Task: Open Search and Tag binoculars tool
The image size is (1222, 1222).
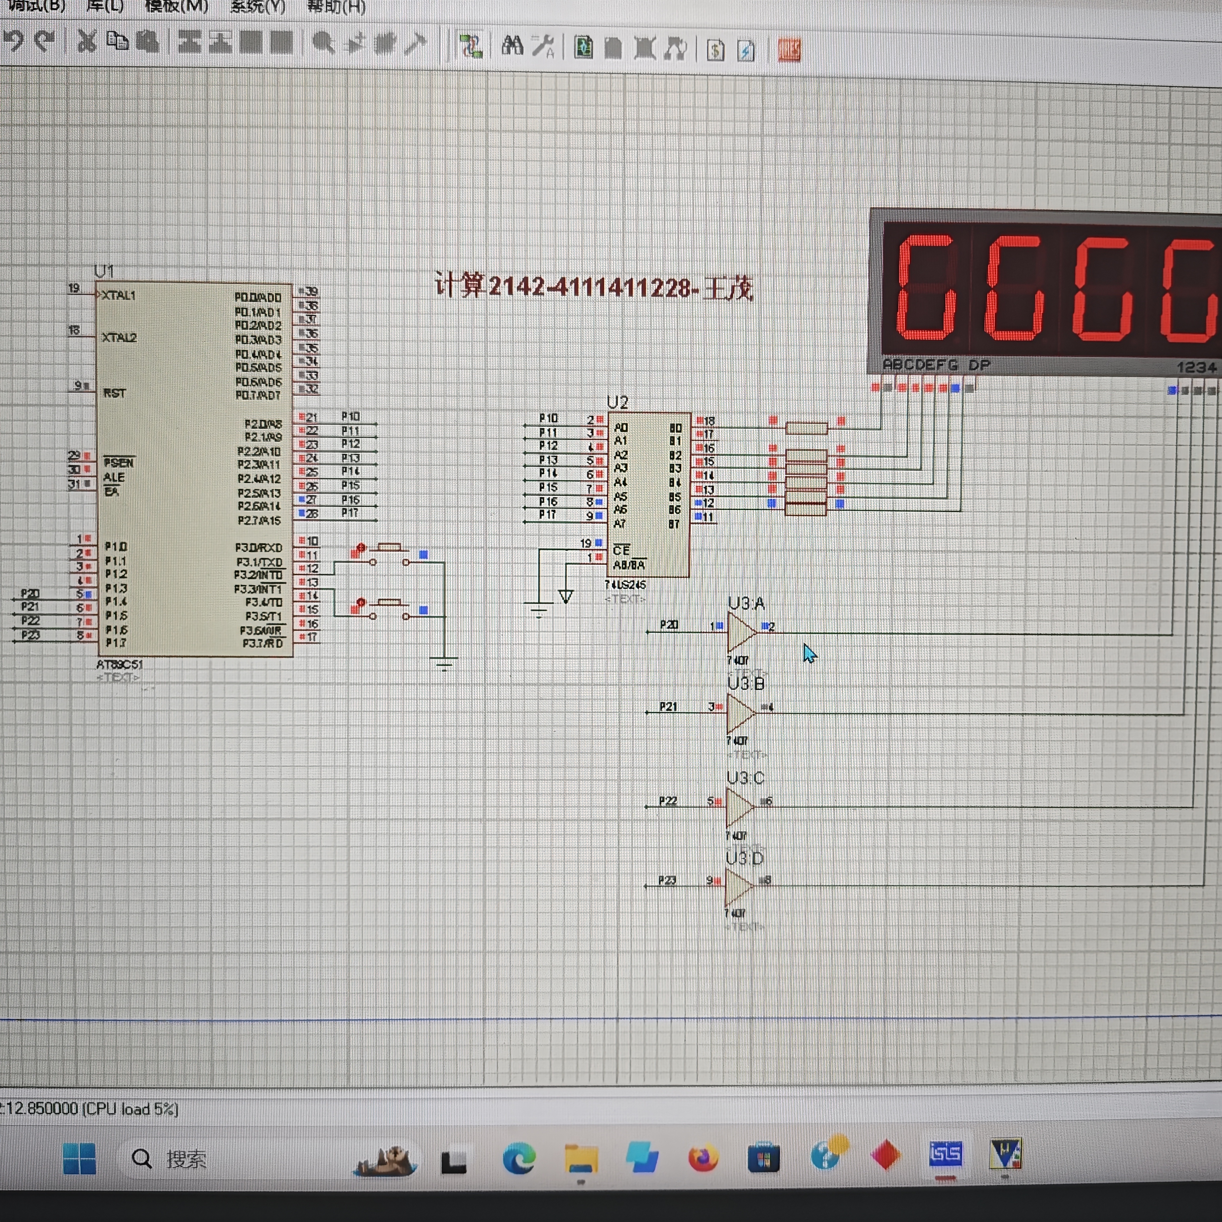Action: (x=512, y=45)
